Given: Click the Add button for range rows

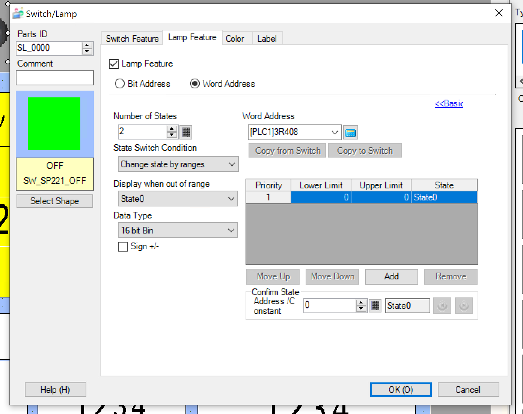Looking at the screenshot, I should 391,276.
